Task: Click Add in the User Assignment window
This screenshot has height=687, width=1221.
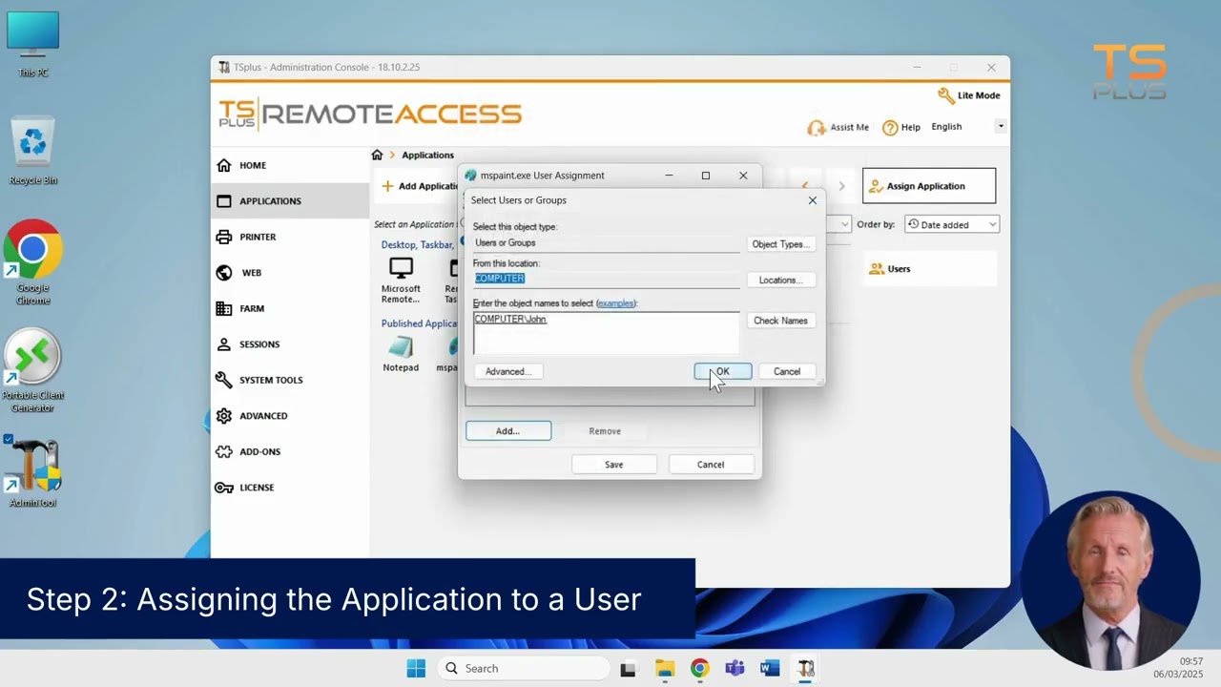Action: [x=508, y=431]
